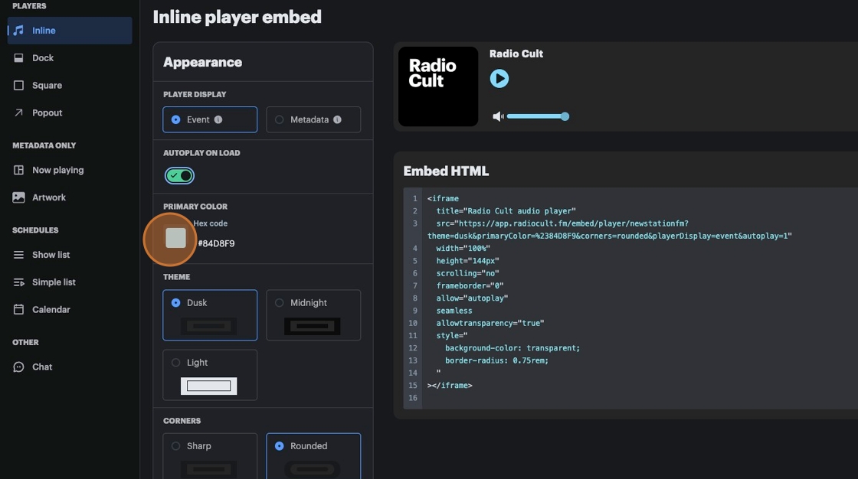Click the info icon beside Metadata
The height and width of the screenshot is (479, 858).
(337, 119)
